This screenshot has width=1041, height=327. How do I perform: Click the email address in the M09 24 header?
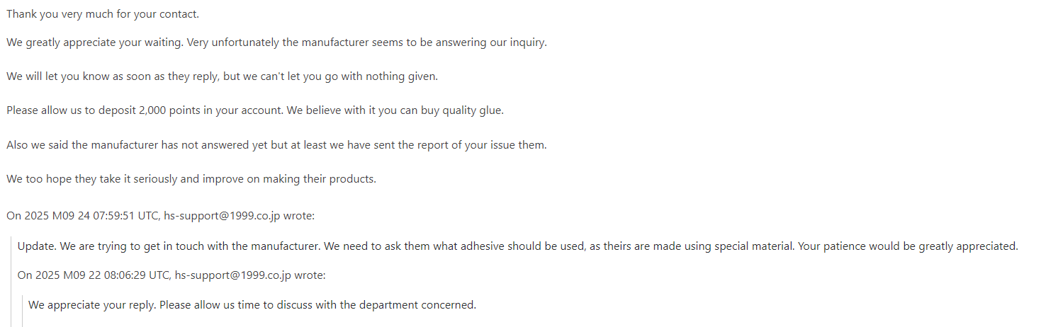(222, 215)
